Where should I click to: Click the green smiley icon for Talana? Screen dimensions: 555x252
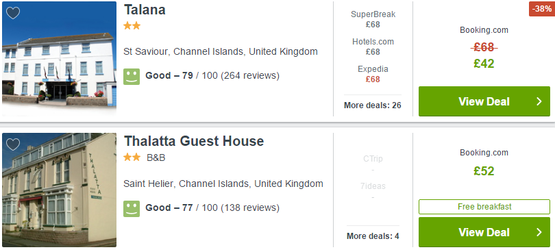tap(132, 77)
